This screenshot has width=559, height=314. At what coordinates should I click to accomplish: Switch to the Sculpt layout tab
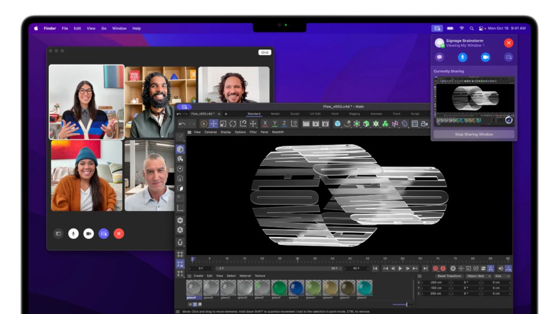coord(294,113)
